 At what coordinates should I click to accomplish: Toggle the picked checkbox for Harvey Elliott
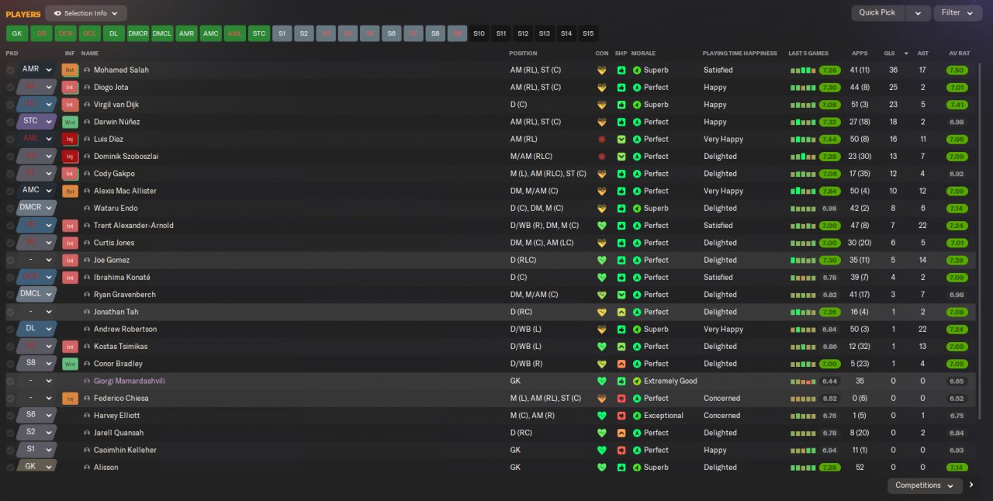(10, 416)
